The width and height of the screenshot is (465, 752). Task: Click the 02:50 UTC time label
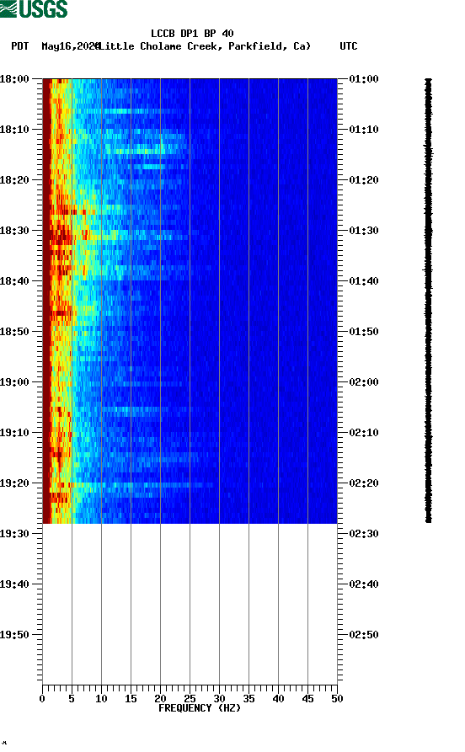364,635
